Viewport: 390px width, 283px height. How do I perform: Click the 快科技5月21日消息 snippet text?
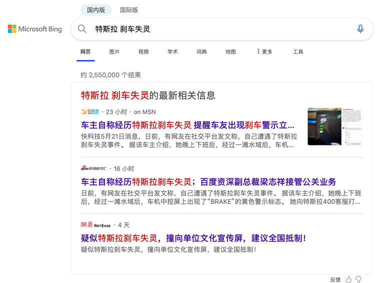(189, 141)
